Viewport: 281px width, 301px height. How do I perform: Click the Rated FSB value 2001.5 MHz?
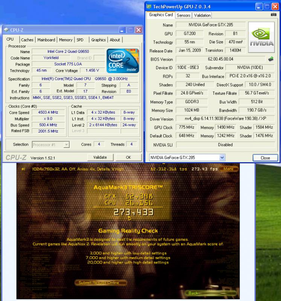[48, 131]
